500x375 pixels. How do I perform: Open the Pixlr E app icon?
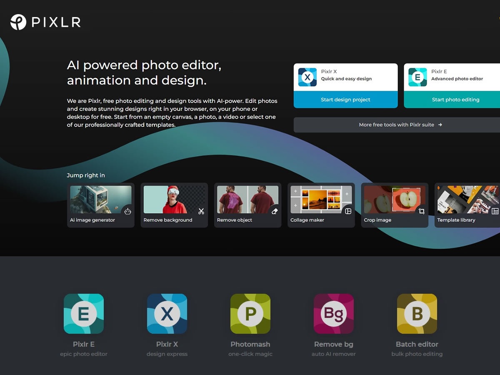84,314
